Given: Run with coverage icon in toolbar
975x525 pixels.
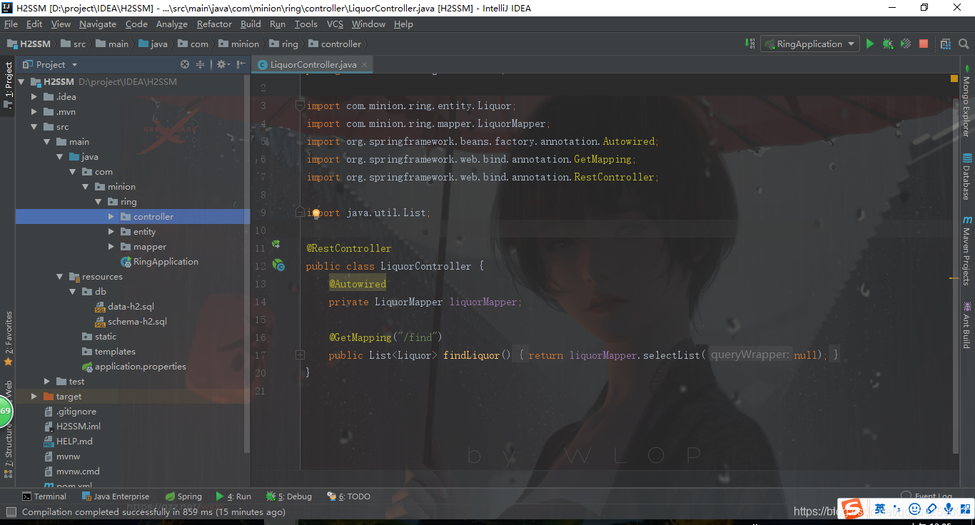Looking at the screenshot, I should (905, 44).
